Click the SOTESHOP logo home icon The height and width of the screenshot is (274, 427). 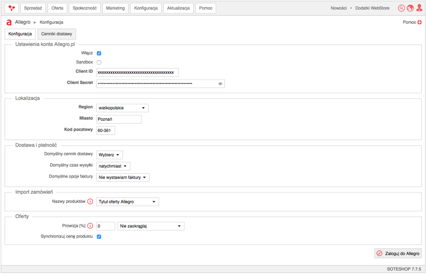tap(11, 8)
